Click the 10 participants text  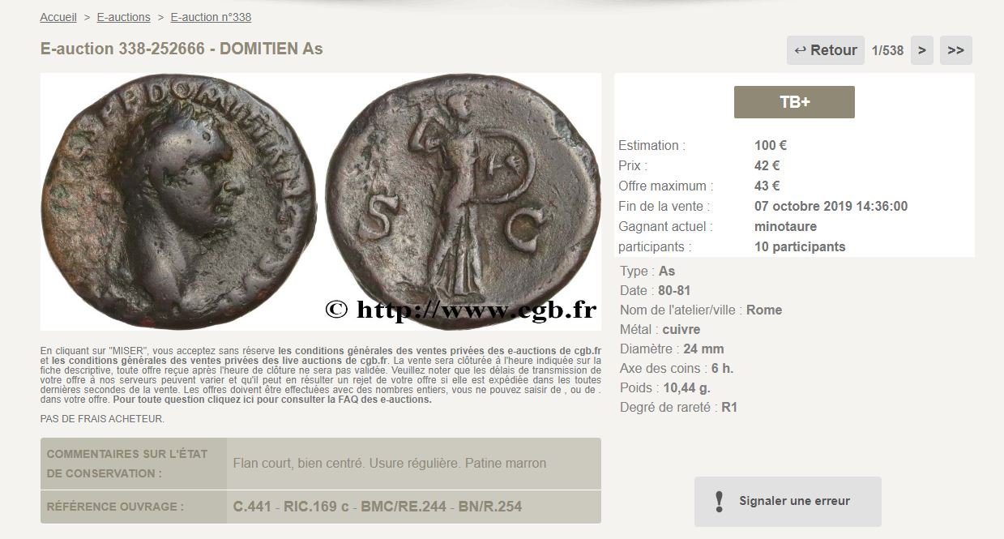click(x=800, y=246)
